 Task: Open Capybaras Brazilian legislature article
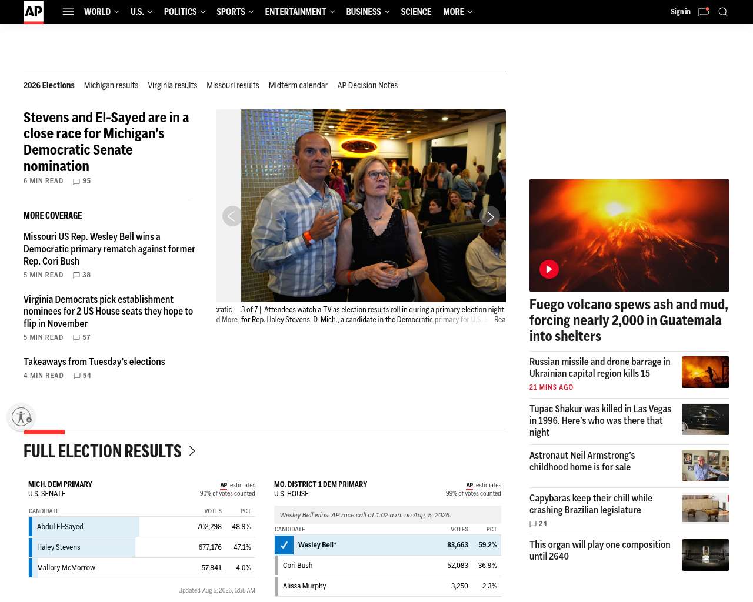pos(591,504)
